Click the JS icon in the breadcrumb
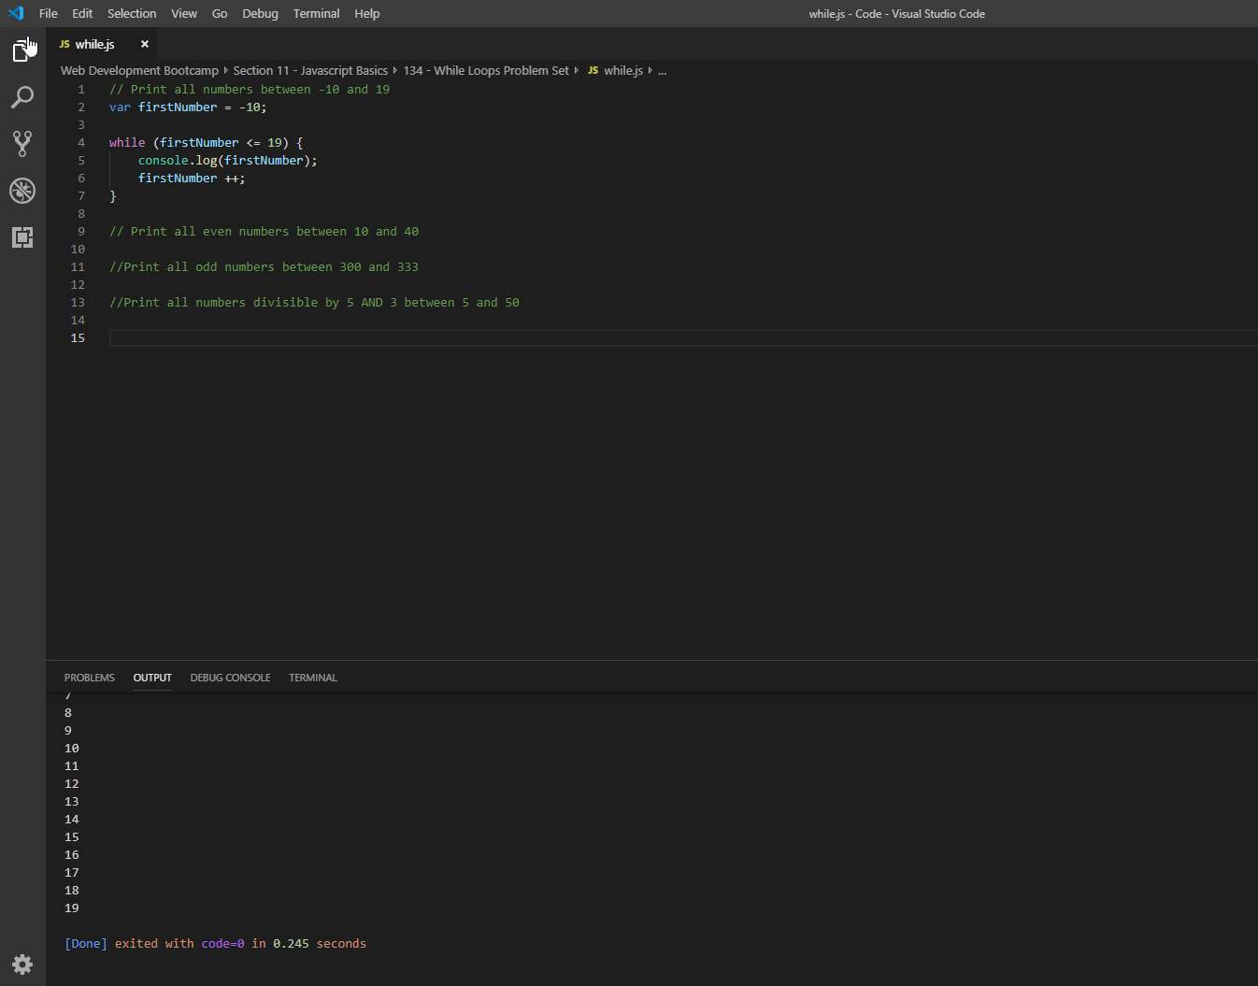 [x=593, y=70]
